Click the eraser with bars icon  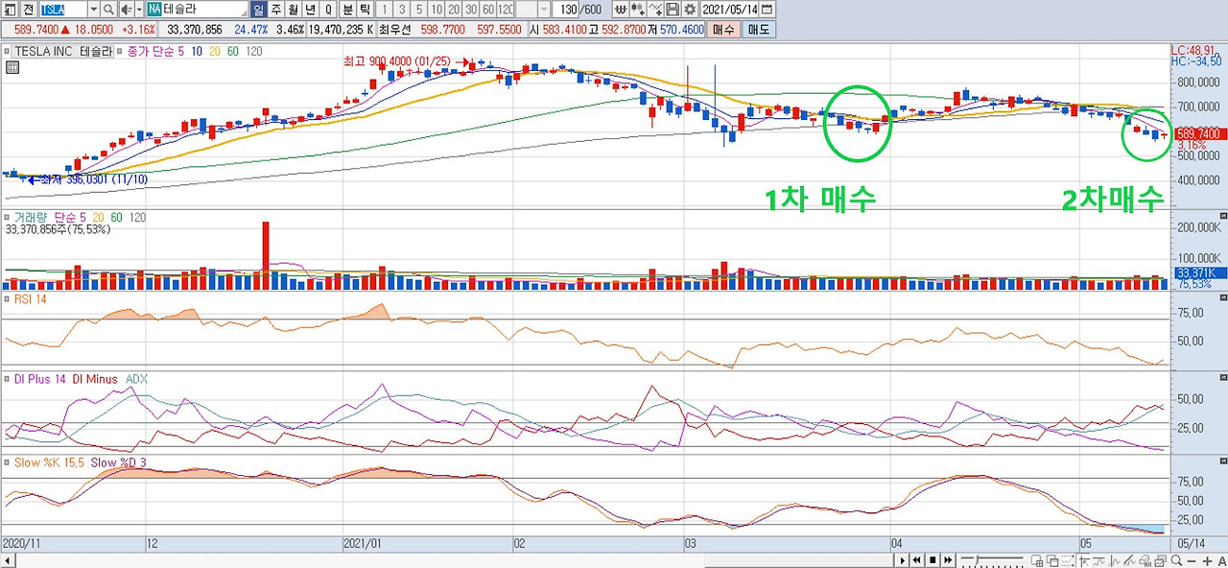1145,560
